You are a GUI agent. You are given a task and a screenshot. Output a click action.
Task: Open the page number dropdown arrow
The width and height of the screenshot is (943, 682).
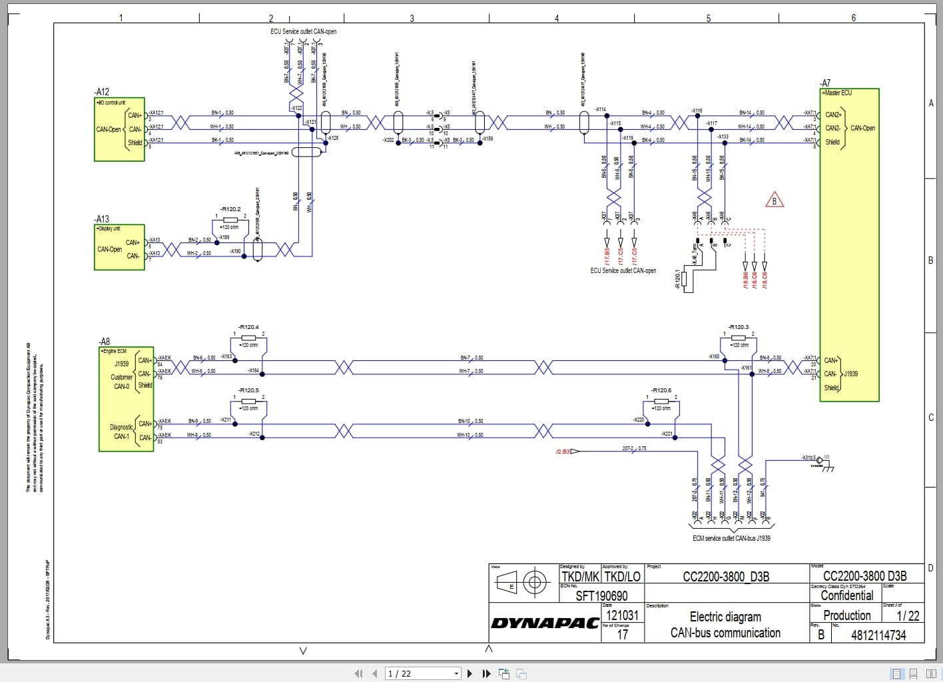click(x=457, y=673)
